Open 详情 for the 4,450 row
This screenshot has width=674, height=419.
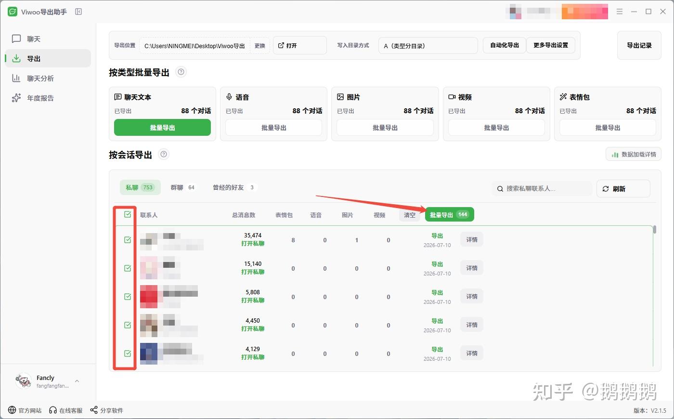coord(472,325)
